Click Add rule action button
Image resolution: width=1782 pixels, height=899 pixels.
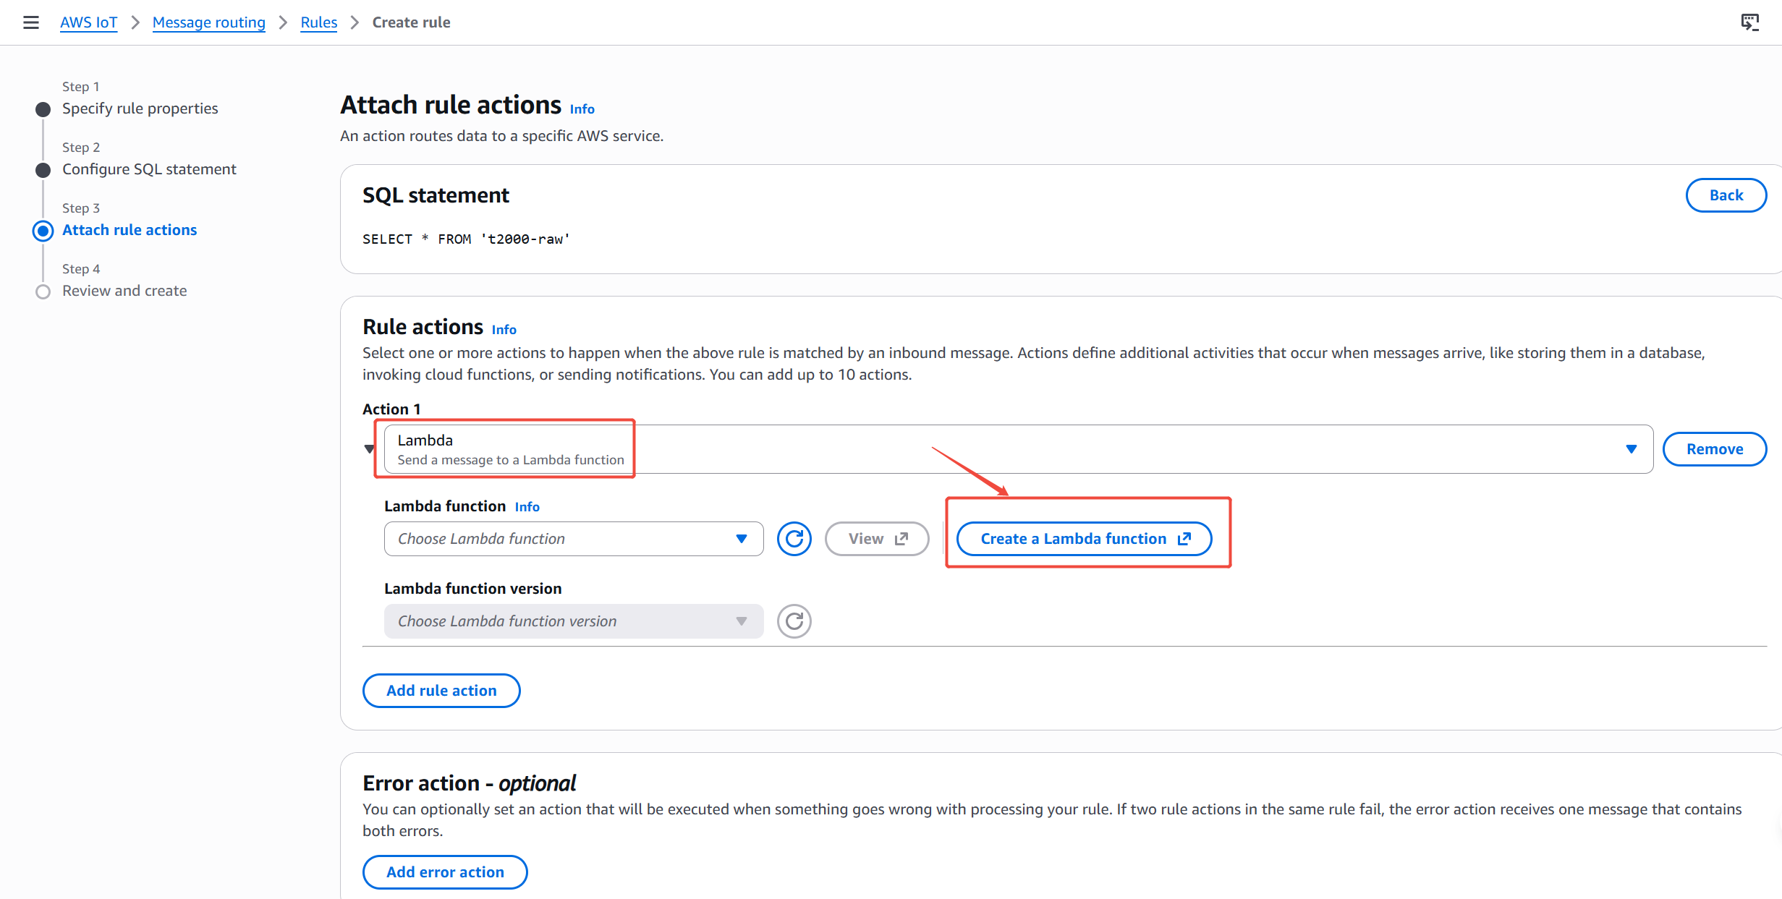pos(441,691)
